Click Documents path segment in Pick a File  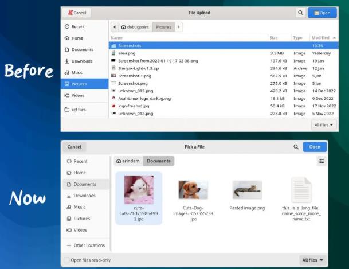pyautogui.click(x=159, y=161)
